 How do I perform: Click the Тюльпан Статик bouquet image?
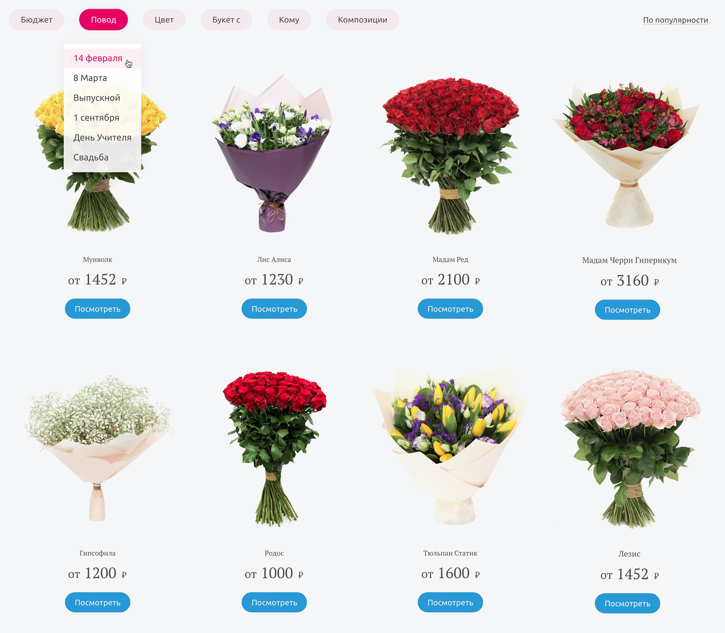[x=450, y=446]
